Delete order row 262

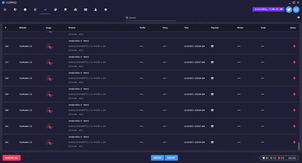pos(294,142)
